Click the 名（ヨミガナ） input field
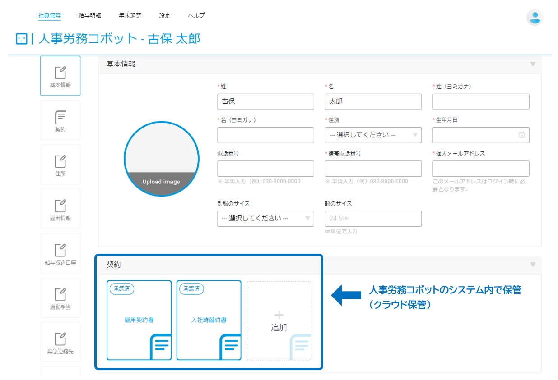This screenshot has width=558, height=380. tap(265, 135)
